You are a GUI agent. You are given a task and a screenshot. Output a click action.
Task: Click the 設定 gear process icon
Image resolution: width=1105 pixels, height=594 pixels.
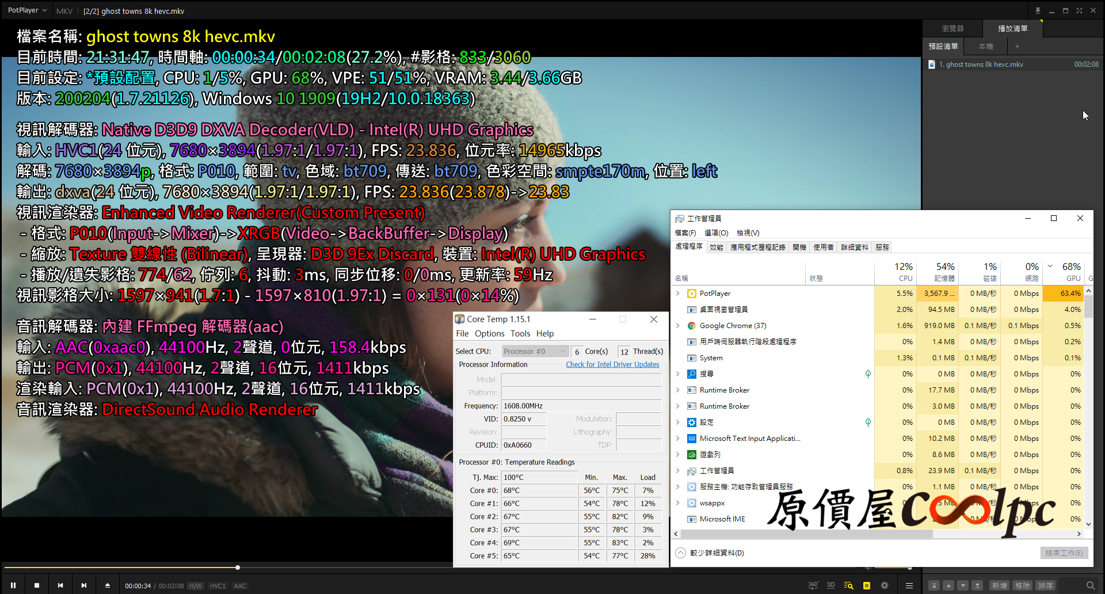[692, 422]
